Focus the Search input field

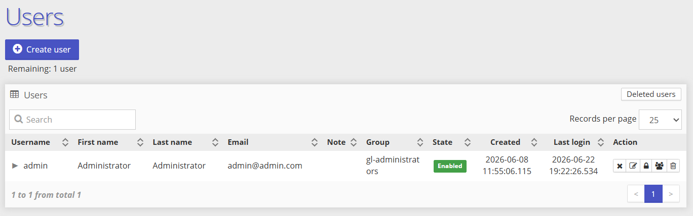[72, 120]
